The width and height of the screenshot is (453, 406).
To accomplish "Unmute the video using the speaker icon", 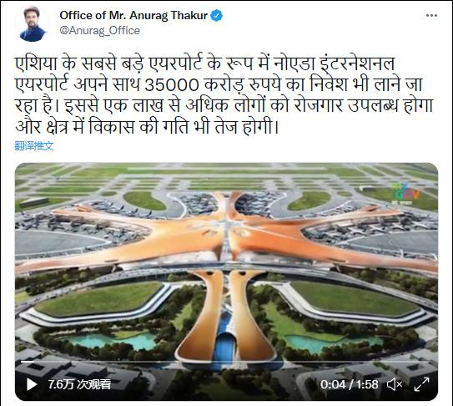I will point(395,384).
